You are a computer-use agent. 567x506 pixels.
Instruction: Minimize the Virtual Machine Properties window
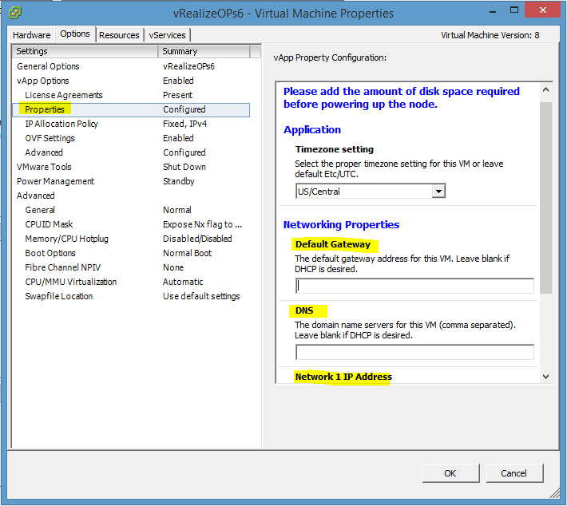(x=492, y=11)
